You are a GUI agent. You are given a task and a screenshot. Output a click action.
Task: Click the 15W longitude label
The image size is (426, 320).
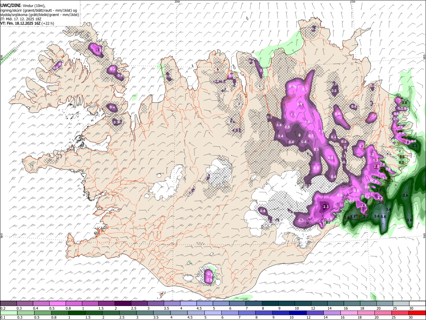coord(352,2)
